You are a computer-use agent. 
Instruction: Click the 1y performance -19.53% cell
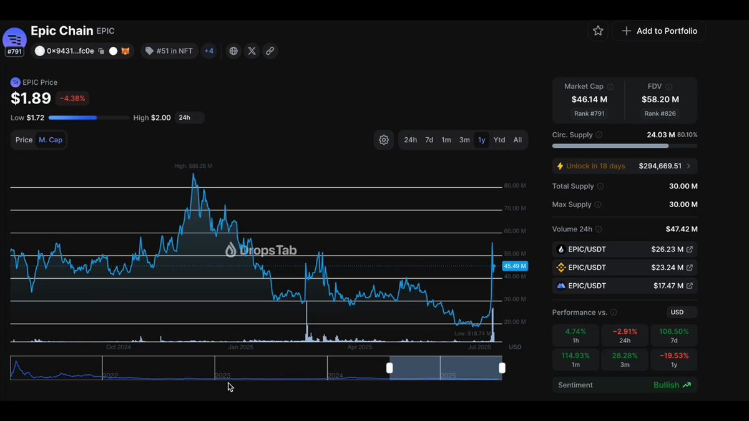click(x=674, y=359)
